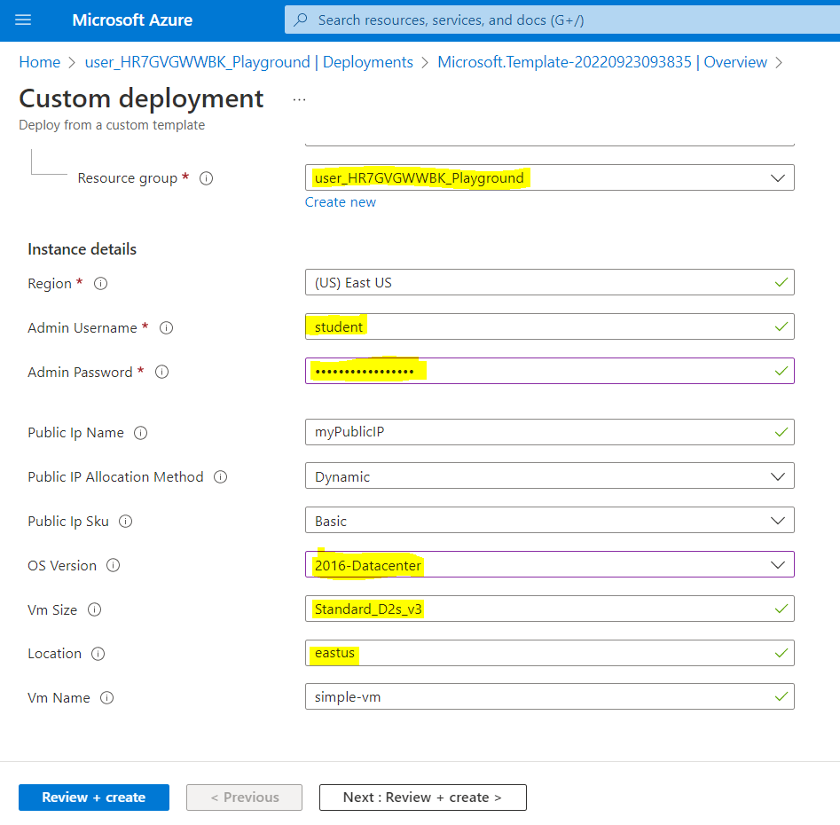Click the Vm Size info icon
Viewport: 840px width, 825px height.
click(95, 610)
